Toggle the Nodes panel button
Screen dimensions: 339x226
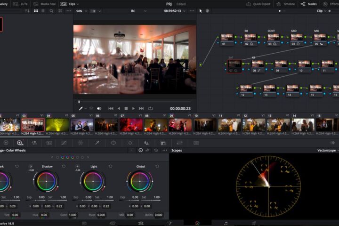point(309,4)
